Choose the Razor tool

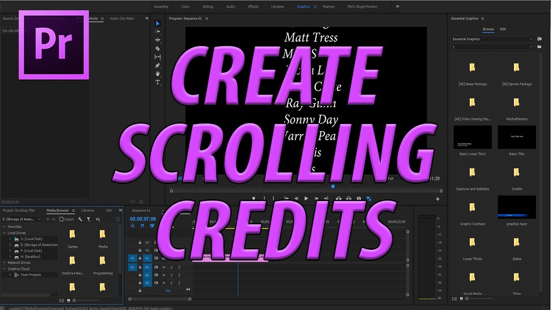(x=158, y=48)
